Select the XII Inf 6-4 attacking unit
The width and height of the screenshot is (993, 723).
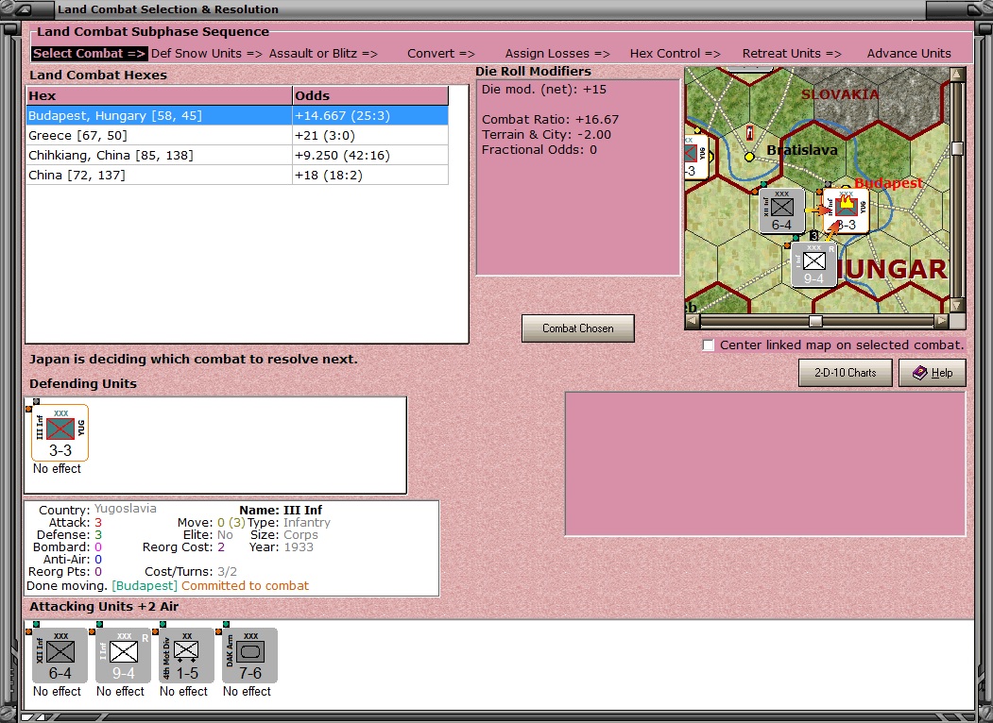point(60,655)
